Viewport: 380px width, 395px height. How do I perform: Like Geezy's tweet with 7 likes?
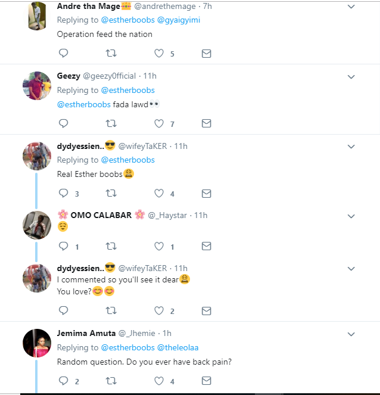pyautogui.click(x=159, y=123)
